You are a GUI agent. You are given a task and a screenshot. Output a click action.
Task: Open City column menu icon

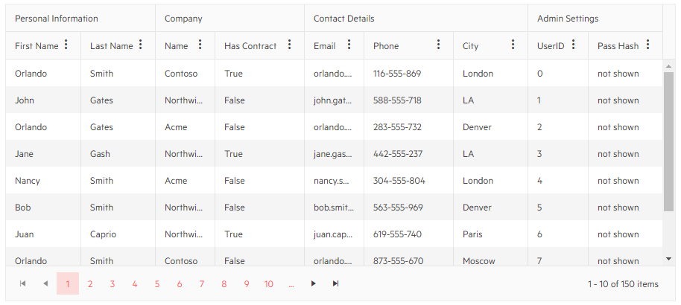(513, 45)
